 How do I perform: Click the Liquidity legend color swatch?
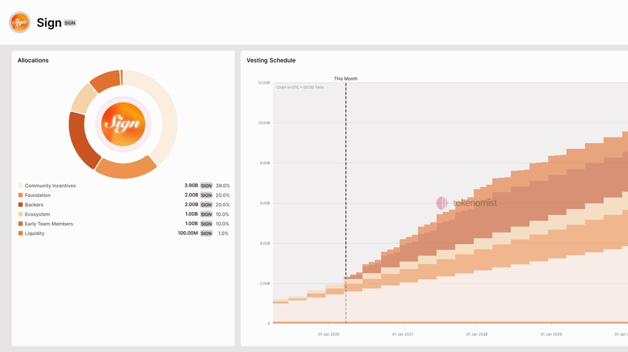[x=21, y=233]
